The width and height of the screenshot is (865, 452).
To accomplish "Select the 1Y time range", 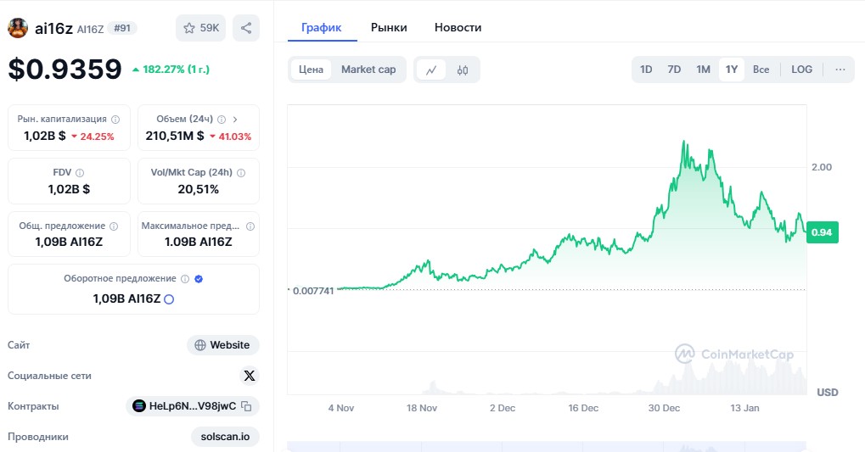I will 731,70.
